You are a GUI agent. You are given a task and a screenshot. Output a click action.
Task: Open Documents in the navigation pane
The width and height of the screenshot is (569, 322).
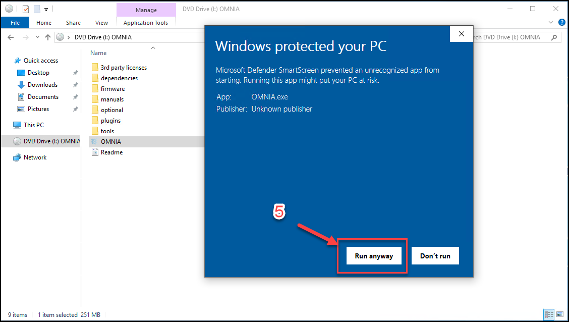point(43,97)
